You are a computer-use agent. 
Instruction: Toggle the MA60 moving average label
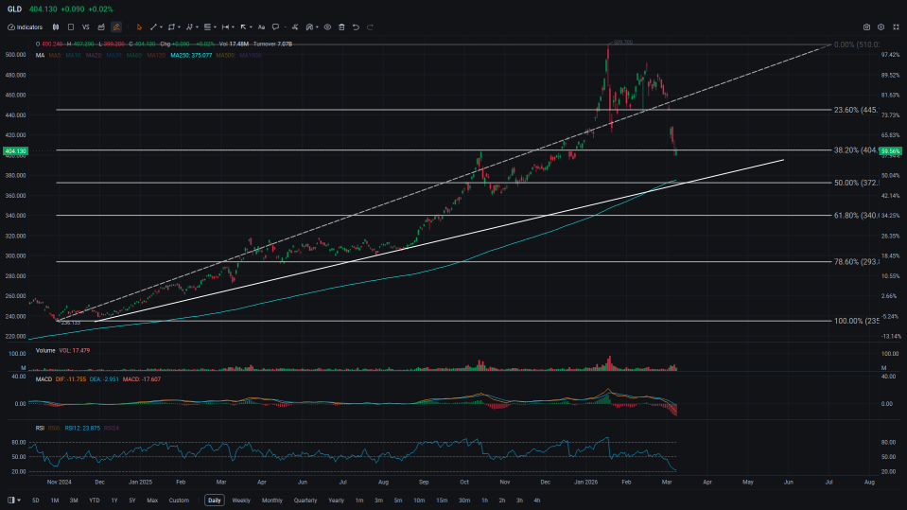(x=134, y=56)
